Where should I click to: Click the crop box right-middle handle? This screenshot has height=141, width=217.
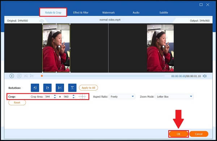coord(70,48)
